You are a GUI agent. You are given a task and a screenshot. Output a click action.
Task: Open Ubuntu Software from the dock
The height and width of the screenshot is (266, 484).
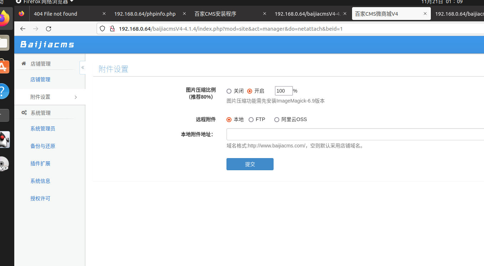click(4, 67)
